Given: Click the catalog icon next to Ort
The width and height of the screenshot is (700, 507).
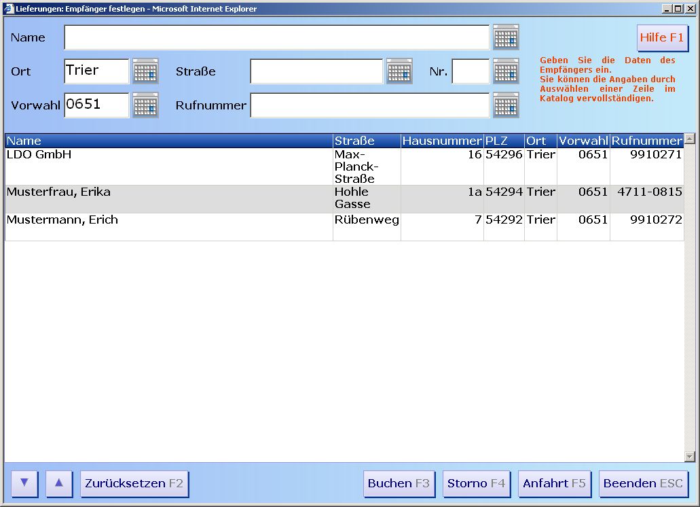Looking at the screenshot, I should tap(145, 71).
